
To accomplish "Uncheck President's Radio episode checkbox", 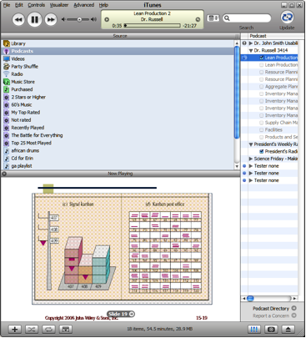I will click(261, 152).
